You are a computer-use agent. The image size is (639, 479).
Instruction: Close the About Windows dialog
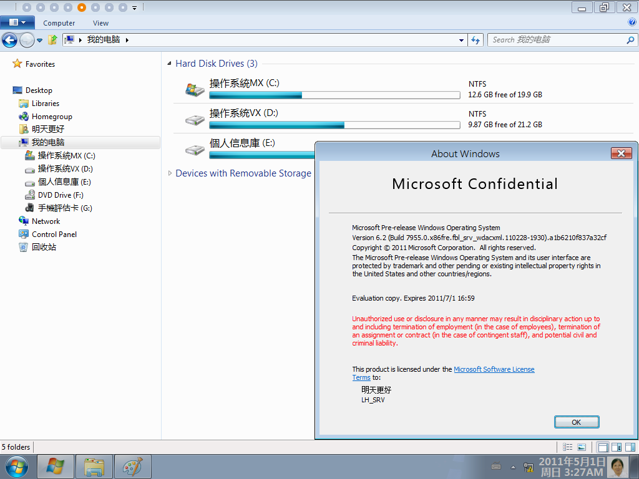point(621,153)
